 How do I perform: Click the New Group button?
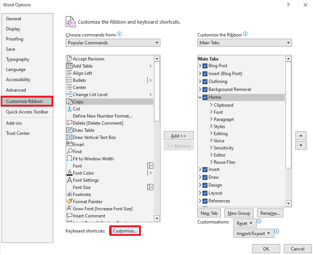[239, 213]
